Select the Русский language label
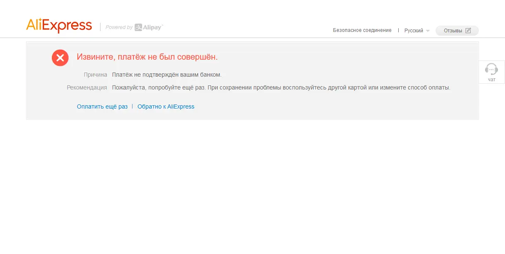Screen dimensions: 505x254 pos(414,31)
